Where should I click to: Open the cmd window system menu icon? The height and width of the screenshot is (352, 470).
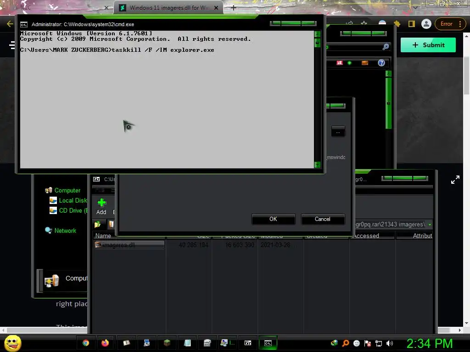[x=24, y=25]
